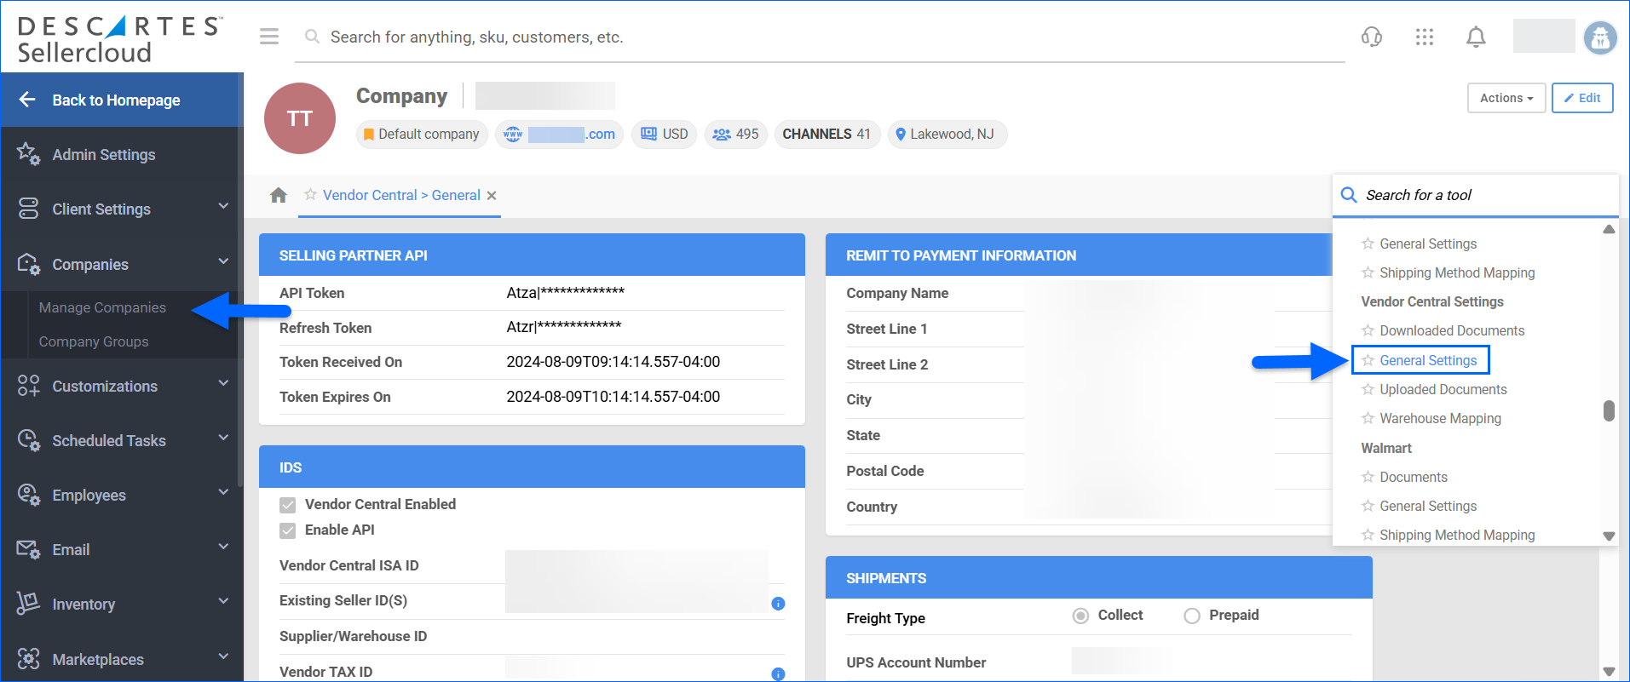Favorite the Downloaded Documents star icon
The image size is (1630, 682).
pos(1368,330)
